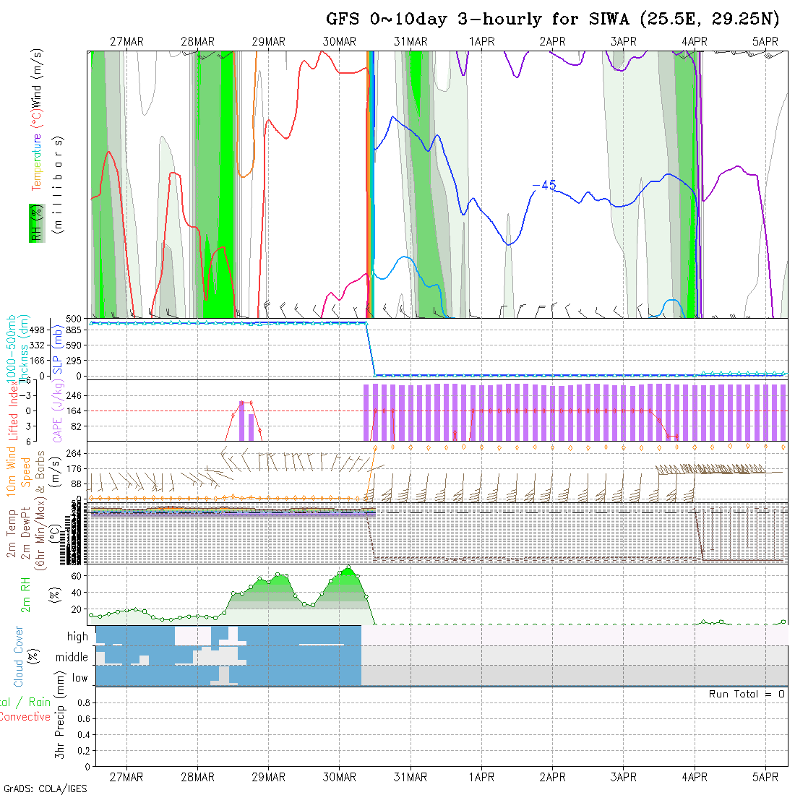Click the 5APR label on bottom axis
Screen dimensions: 795x795
[x=765, y=777]
